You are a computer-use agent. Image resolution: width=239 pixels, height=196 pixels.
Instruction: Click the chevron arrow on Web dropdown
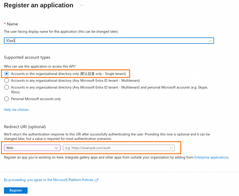click(x=56, y=148)
